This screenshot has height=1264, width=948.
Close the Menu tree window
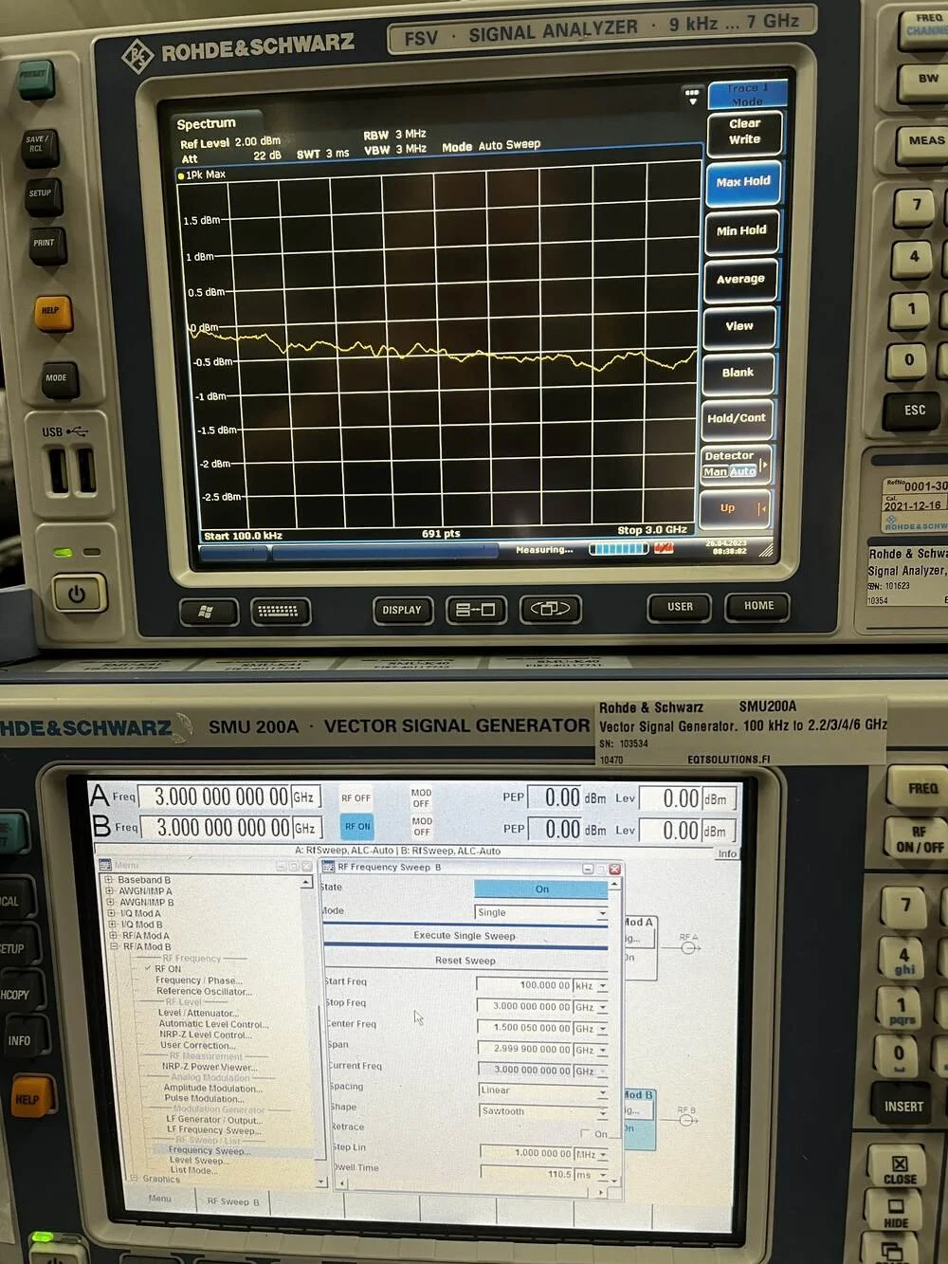(x=307, y=866)
